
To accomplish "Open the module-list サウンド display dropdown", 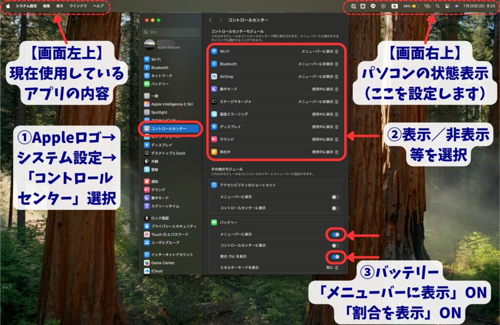I will tap(325, 139).
